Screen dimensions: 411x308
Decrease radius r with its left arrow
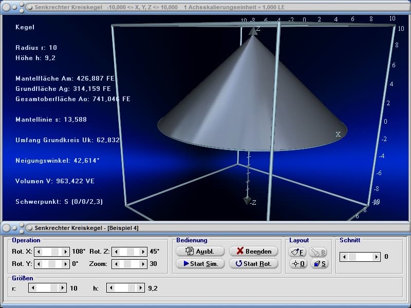coord(33,288)
